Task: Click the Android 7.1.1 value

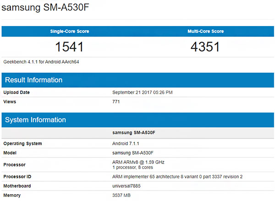Action: [x=126, y=143]
